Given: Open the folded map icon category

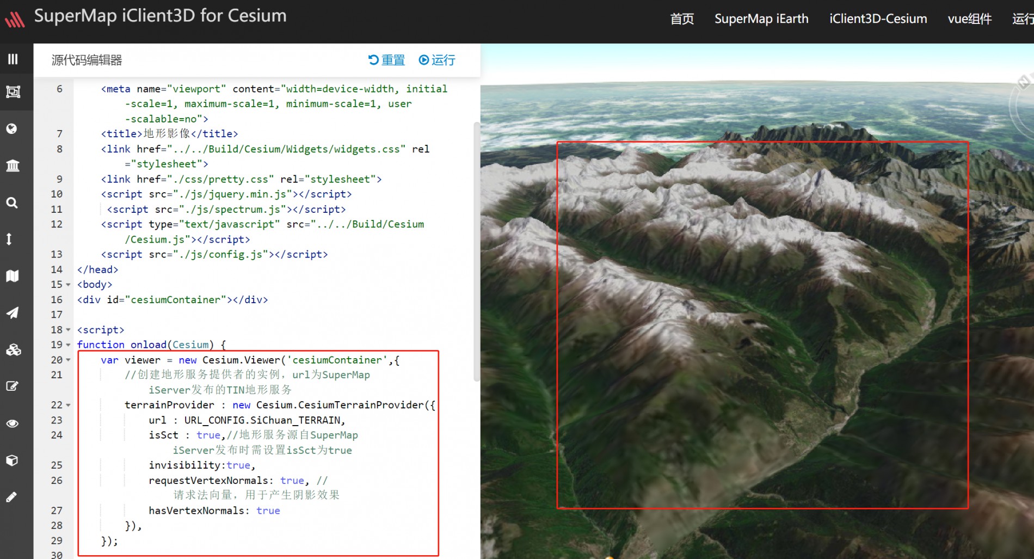Looking at the screenshot, I should pos(13,276).
